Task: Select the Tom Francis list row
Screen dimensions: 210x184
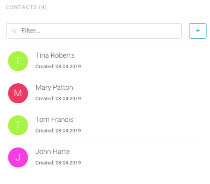Action: tap(106, 126)
